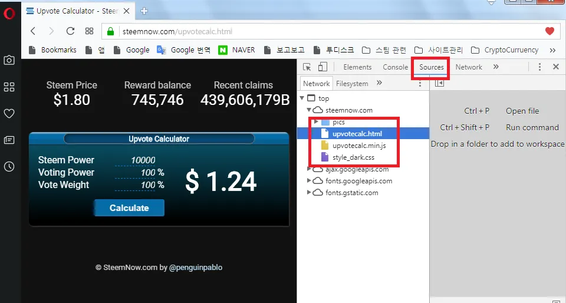
Task: Expand the pics folder
Action: (x=316, y=122)
